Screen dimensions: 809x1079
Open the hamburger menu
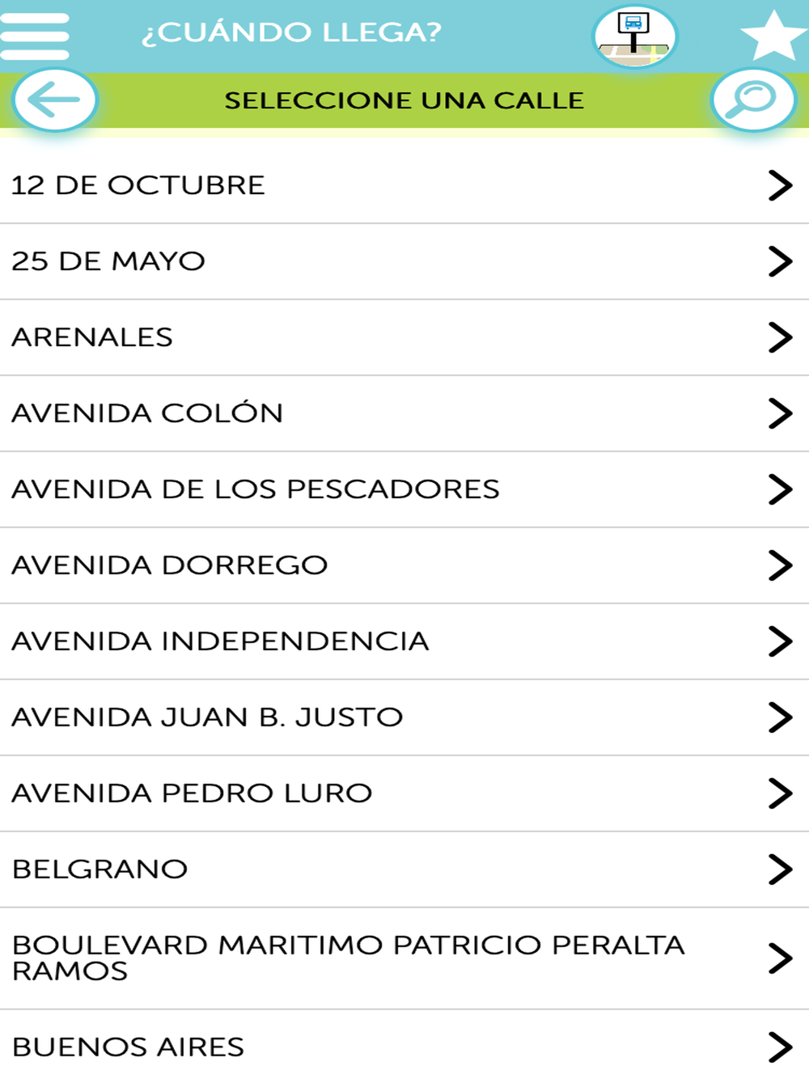pos(35,36)
